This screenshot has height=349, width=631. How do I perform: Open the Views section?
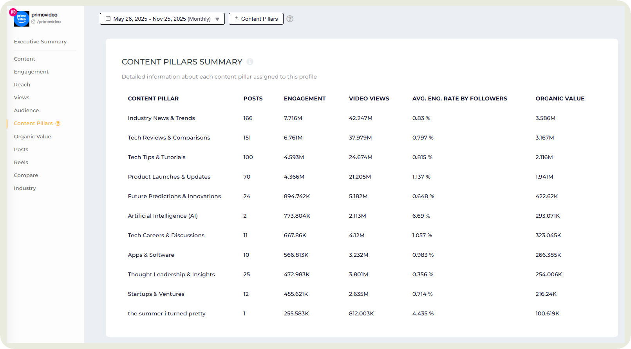click(22, 97)
